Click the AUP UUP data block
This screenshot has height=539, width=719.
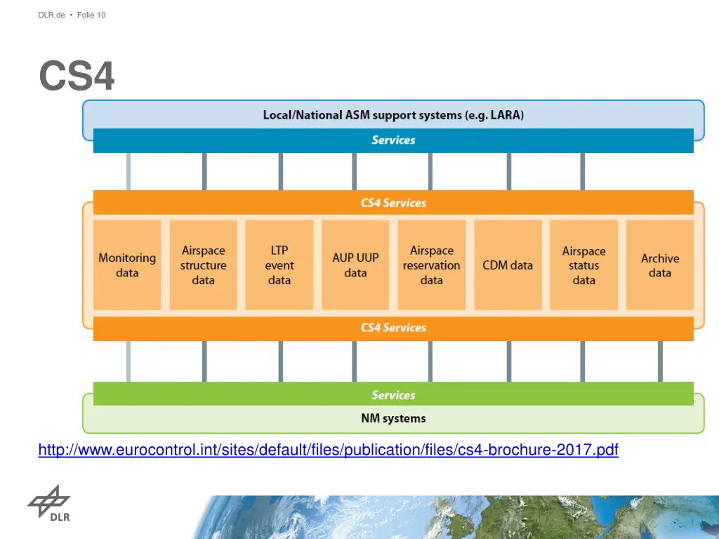pos(355,265)
